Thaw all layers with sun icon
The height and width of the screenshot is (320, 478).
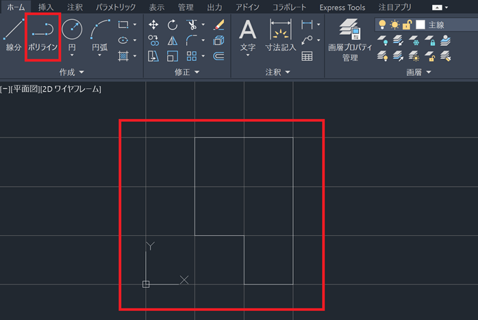click(414, 56)
